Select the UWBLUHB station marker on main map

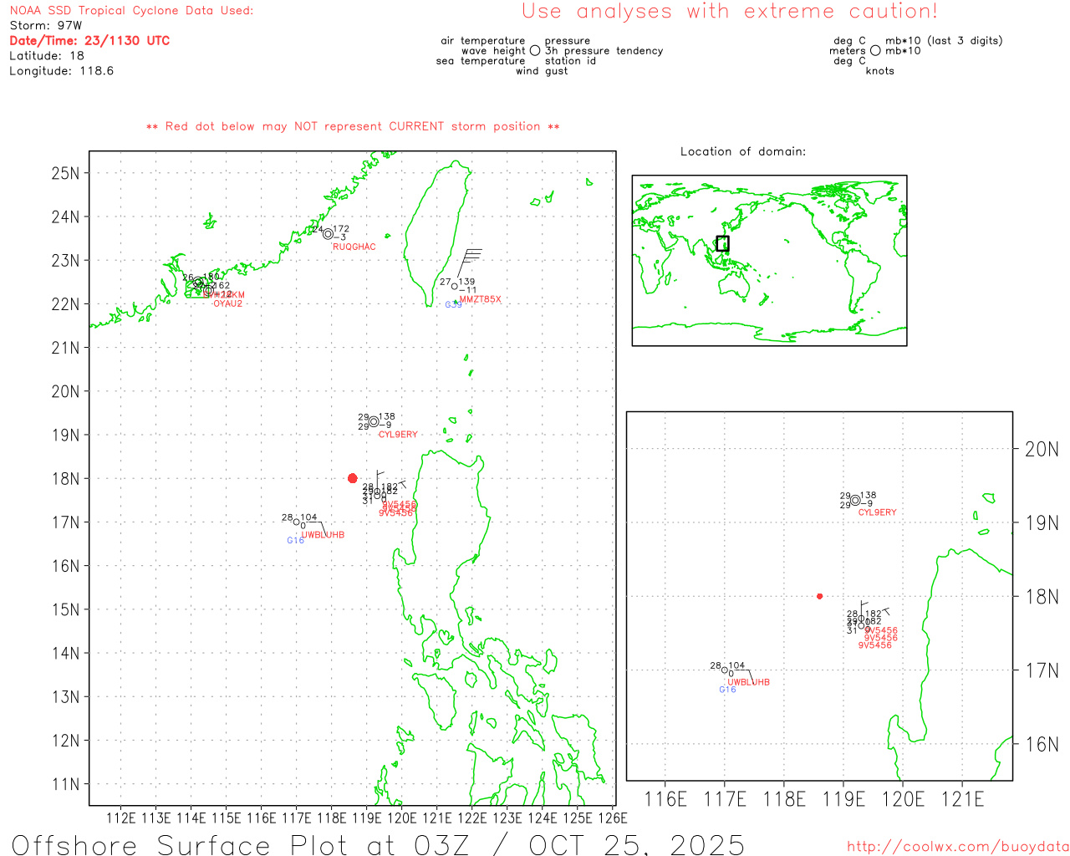[297, 522]
